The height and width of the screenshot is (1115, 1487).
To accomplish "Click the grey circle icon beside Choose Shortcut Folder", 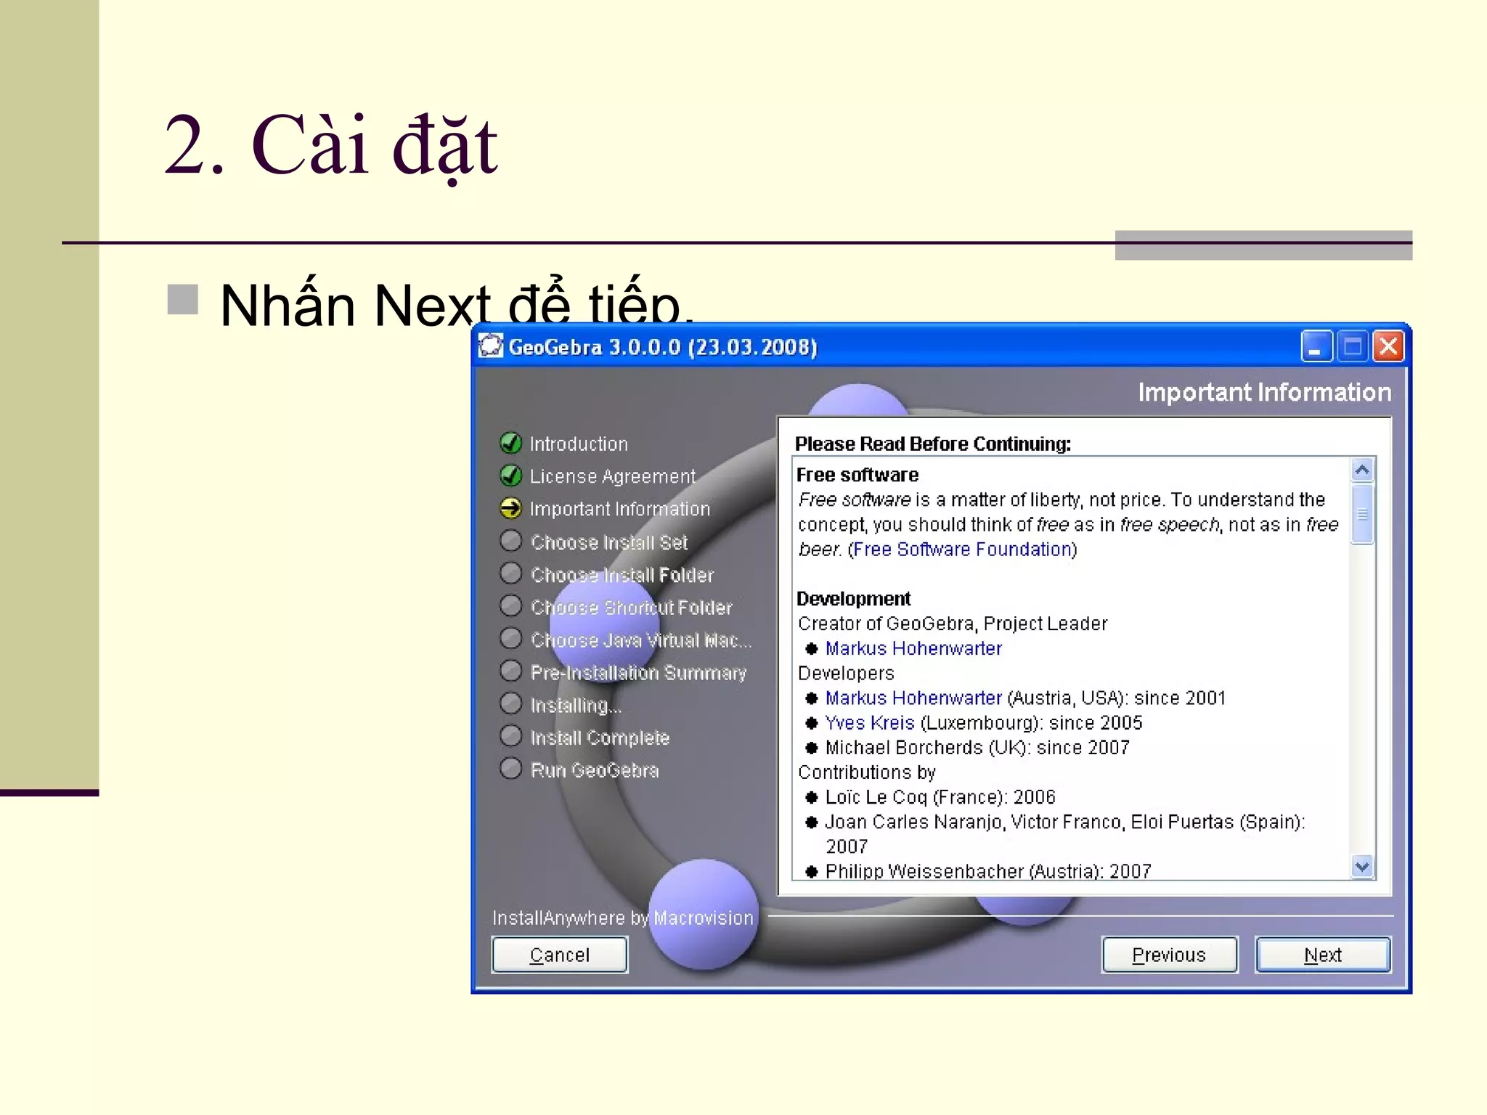I will (510, 605).
